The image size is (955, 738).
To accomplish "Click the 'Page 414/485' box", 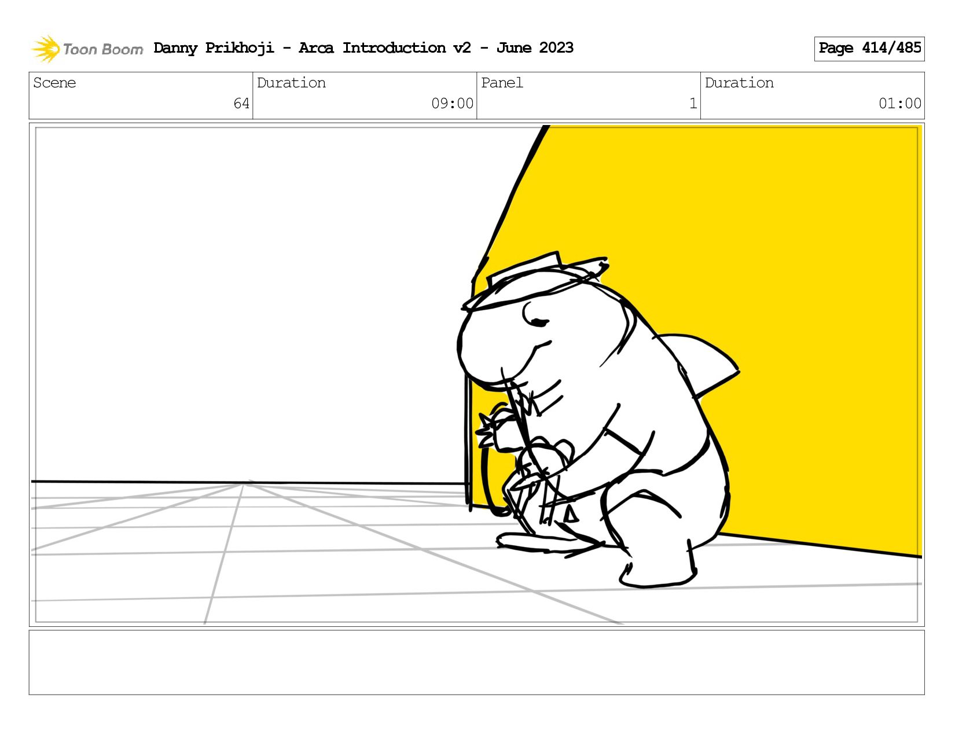I will click(869, 49).
